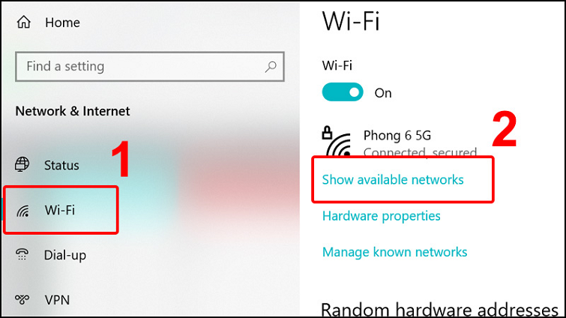566x318 pixels.
Task: Click the Status globe icon
Action: tap(22, 164)
